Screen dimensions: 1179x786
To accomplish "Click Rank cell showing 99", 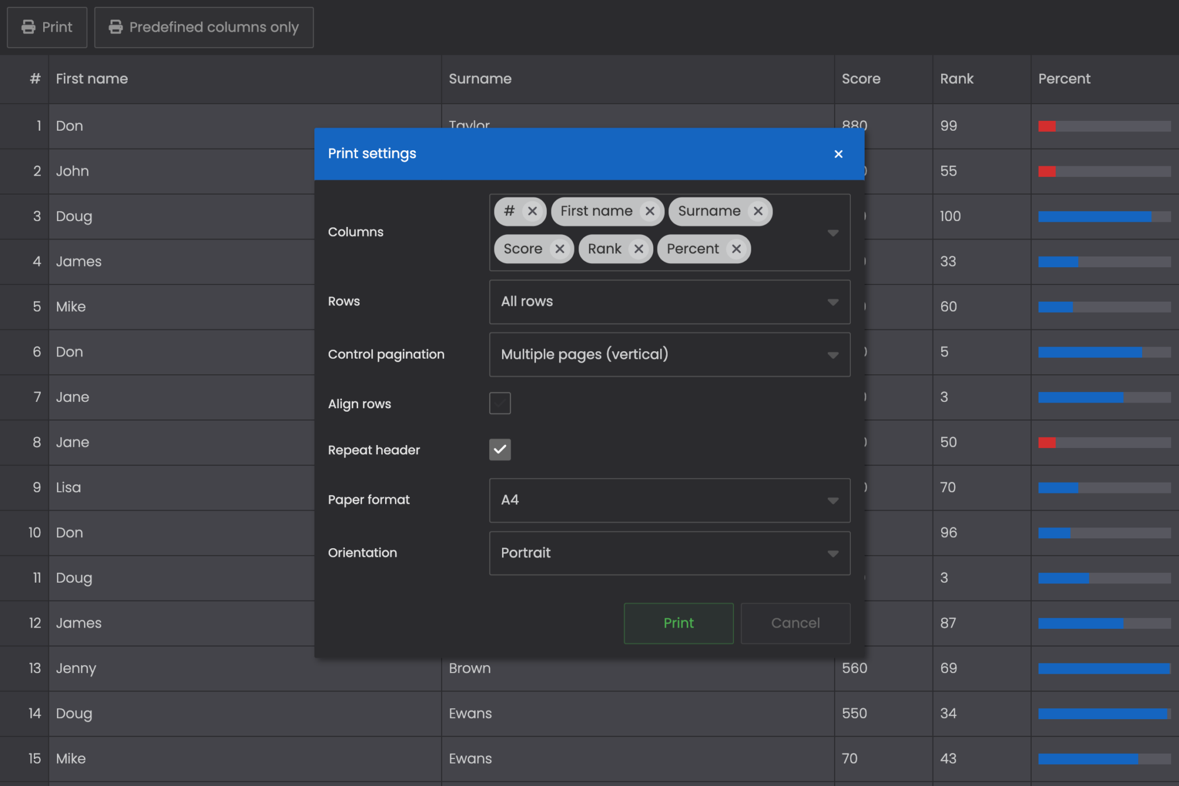I will (982, 126).
